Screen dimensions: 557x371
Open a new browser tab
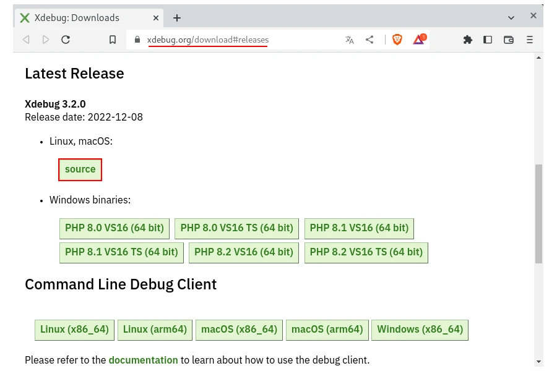(177, 17)
